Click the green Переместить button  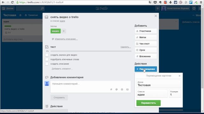149,103
